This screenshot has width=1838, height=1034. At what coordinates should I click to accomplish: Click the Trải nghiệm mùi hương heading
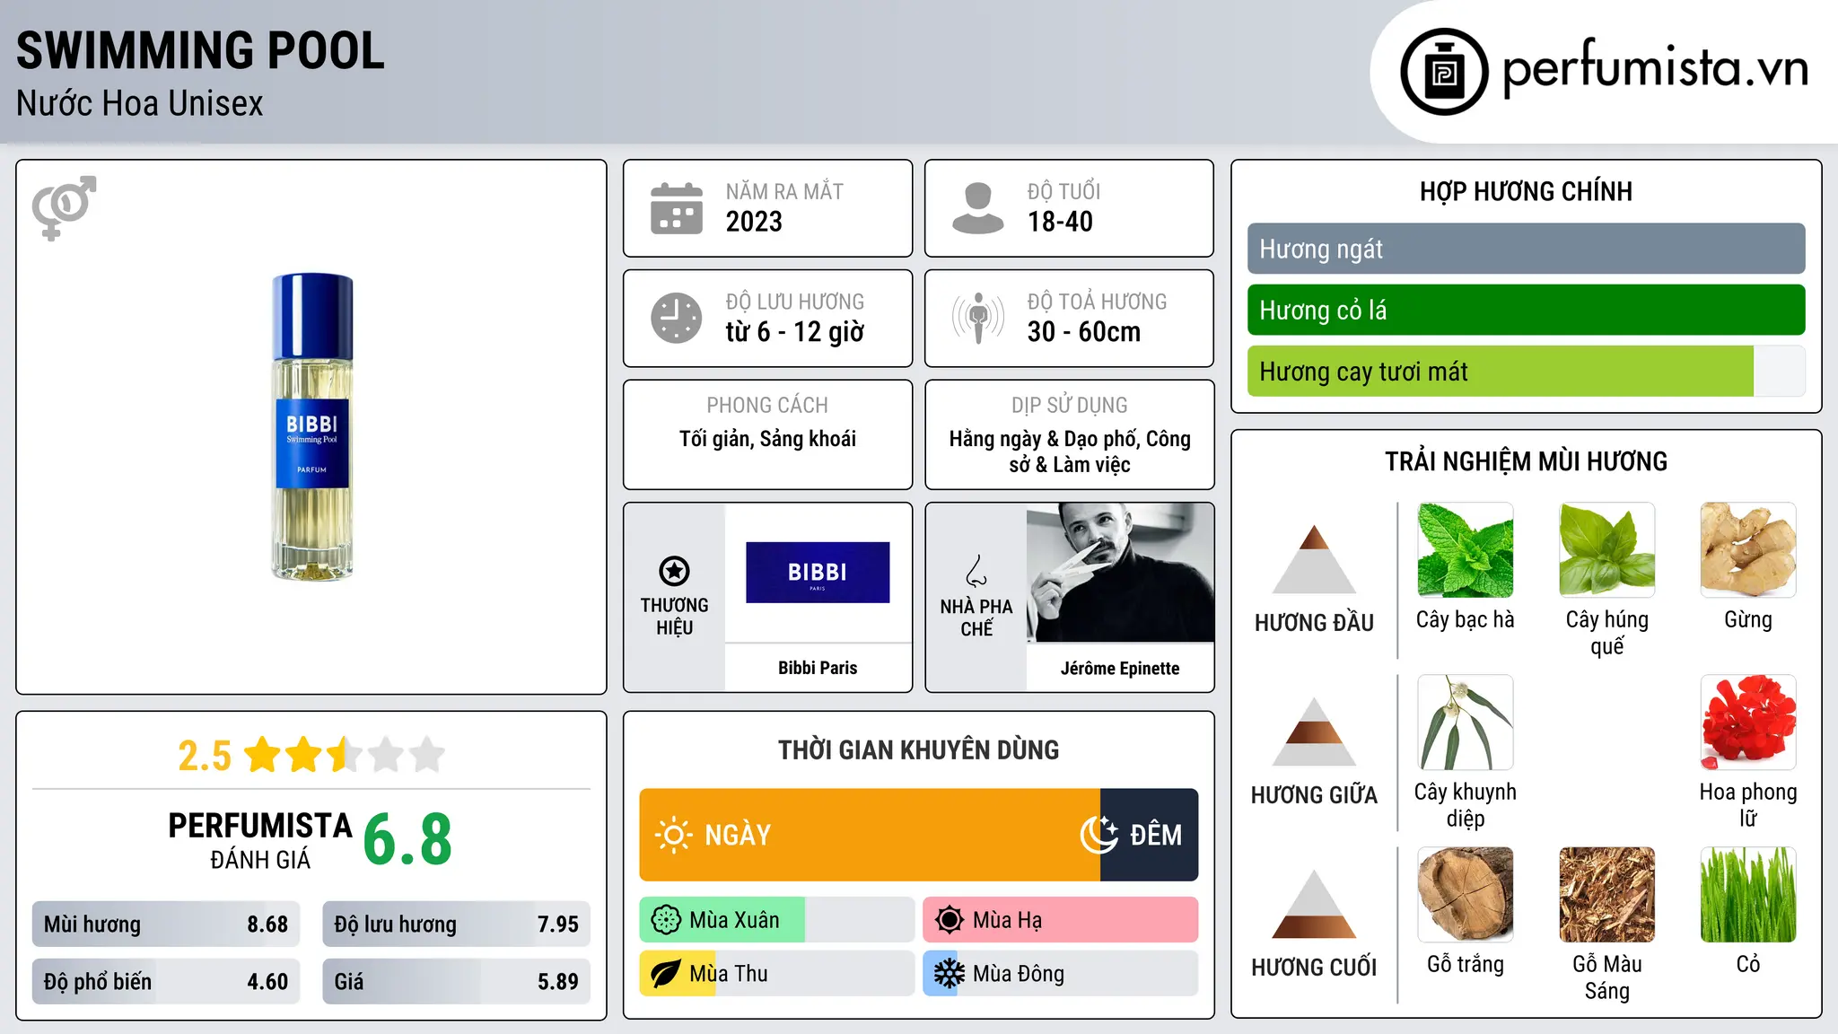tap(1526, 461)
